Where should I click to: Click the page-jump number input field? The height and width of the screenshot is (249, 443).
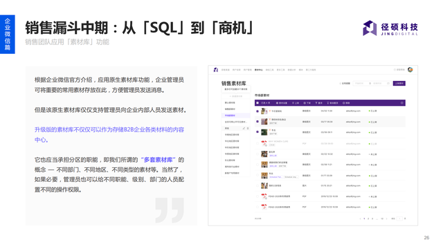click(x=399, y=219)
